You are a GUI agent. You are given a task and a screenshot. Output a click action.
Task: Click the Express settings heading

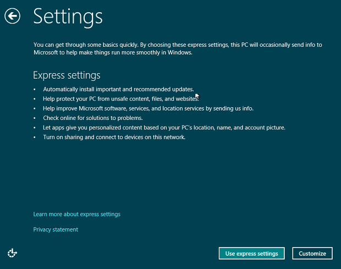(x=67, y=75)
